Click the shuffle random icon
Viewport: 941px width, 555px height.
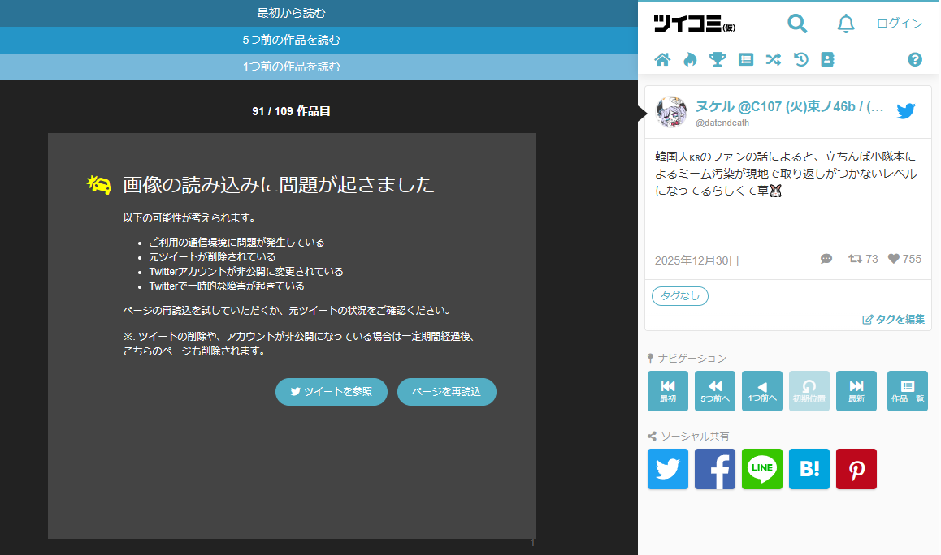coord(773,59)
